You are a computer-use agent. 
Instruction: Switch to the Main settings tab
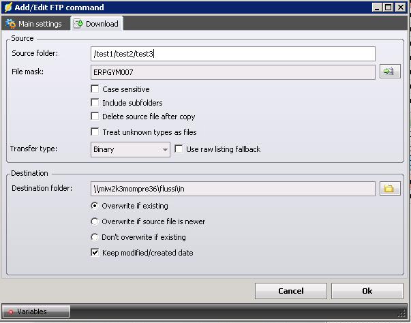point(33,24)
